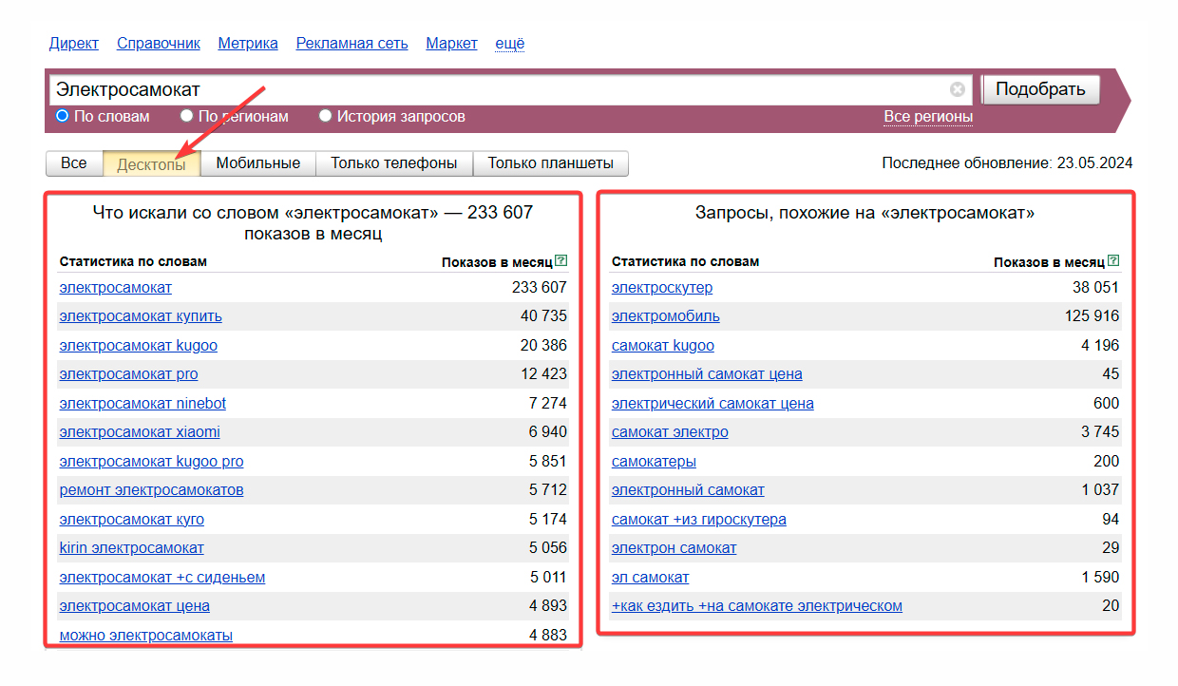This screenshot has height=686, width=1178.
Task: Switch to the 'Все' devices tab
Action: click(x=74, y=163)
